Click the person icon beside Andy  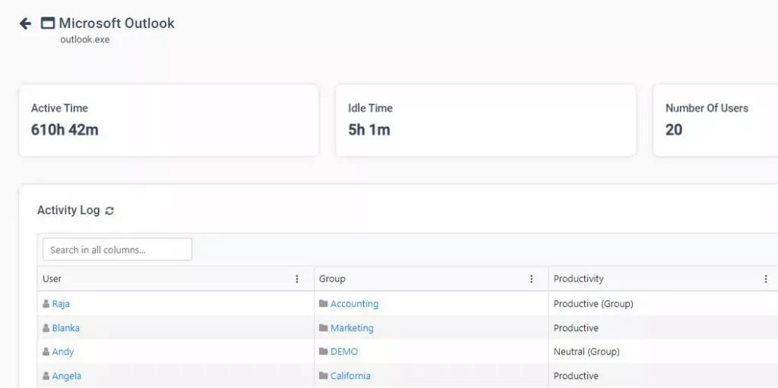[46, 352]
